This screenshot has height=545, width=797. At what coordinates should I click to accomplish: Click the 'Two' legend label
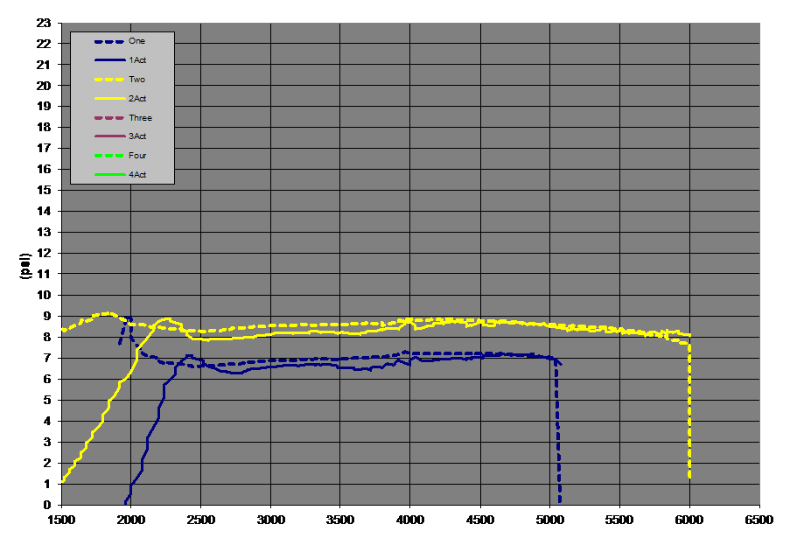coord(136,80)
